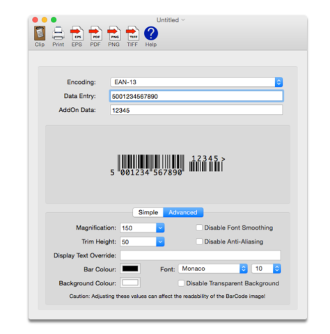Image resolution: width=330 pixels, height=334 pixels.
Task: Click the Clip clipboard icon
Action: [x=40, y=34]
